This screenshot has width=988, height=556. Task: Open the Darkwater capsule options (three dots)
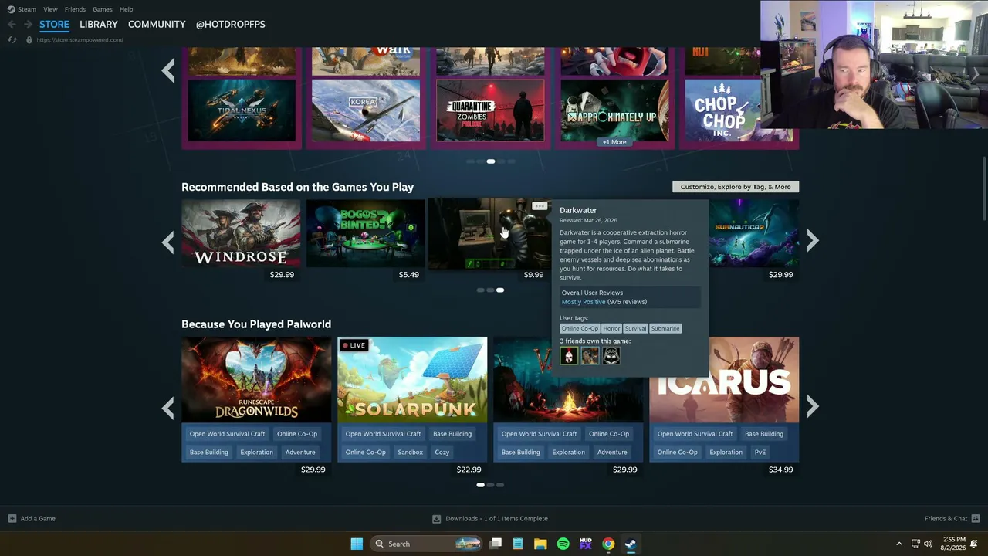click(x=540, y=206)
